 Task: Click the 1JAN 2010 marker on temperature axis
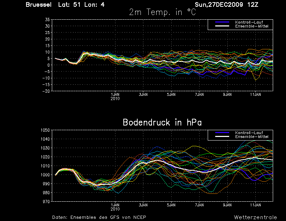pyautogui.click(x=115, y=97)
